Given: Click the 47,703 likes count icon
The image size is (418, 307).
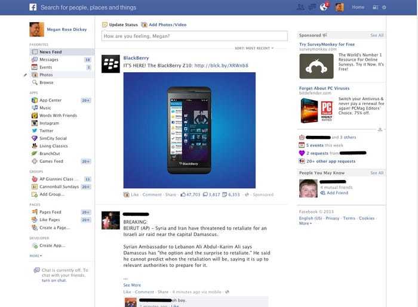Looking at the screenshot, I should coord(183,194).
